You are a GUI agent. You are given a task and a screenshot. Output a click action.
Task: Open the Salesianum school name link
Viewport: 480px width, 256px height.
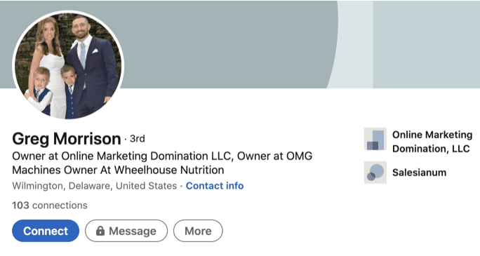pos(419,173)
